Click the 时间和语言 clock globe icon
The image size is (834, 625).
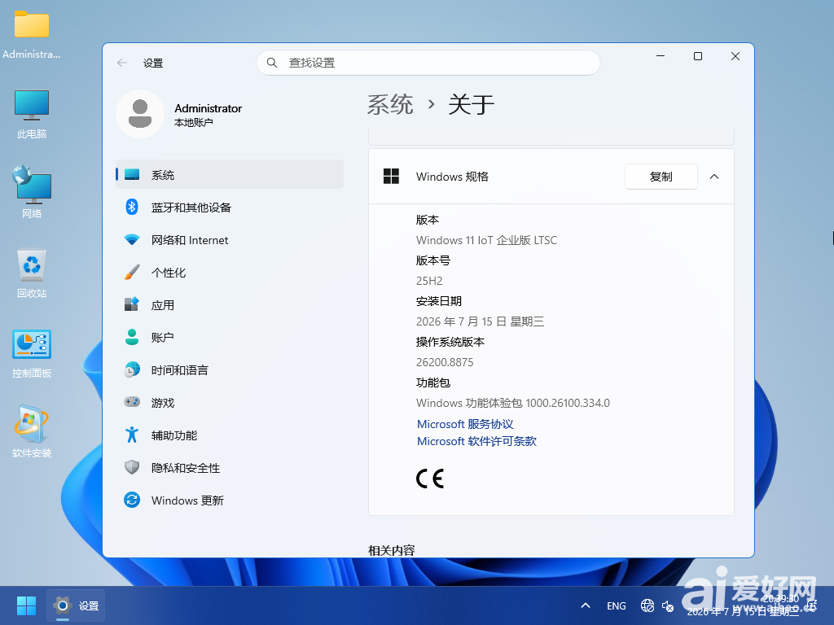(x=132, y=370)
